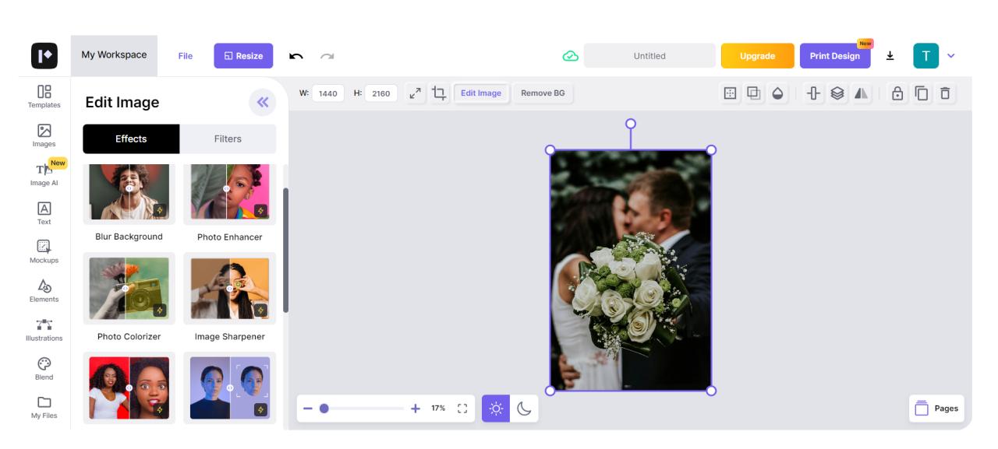Click the overlapping squares arrange icon
Screen dimensions: 998x449
coord(754,93)
